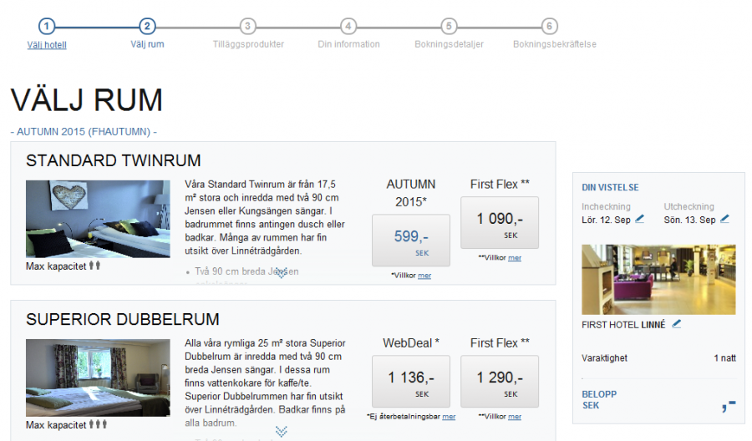
Task: Select WebDeal price 1 136 SEK
Action: coord(410,381)
